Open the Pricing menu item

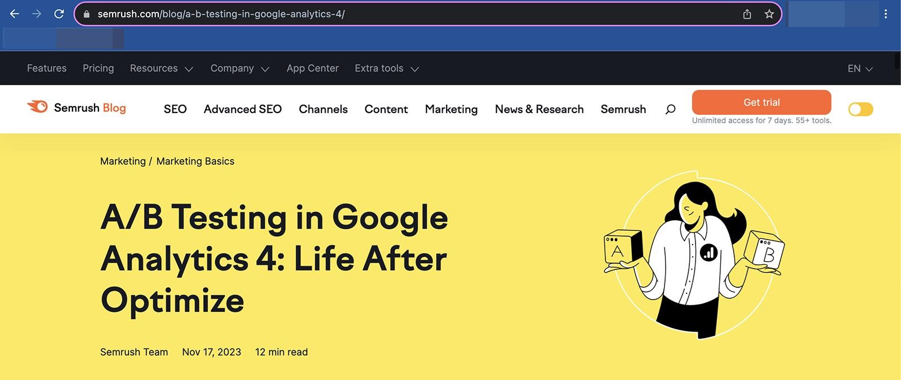coord(98,68)
